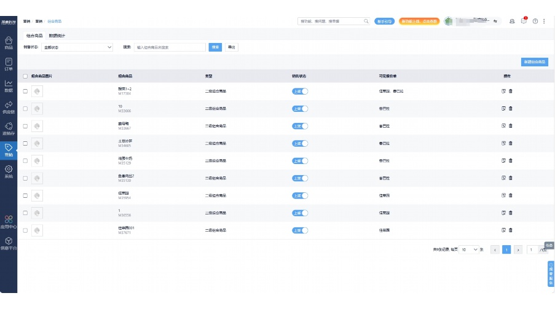This screenshot has height=309, width=555.
Task: Click the blue 搜索 button
Action: pos(215,47)
